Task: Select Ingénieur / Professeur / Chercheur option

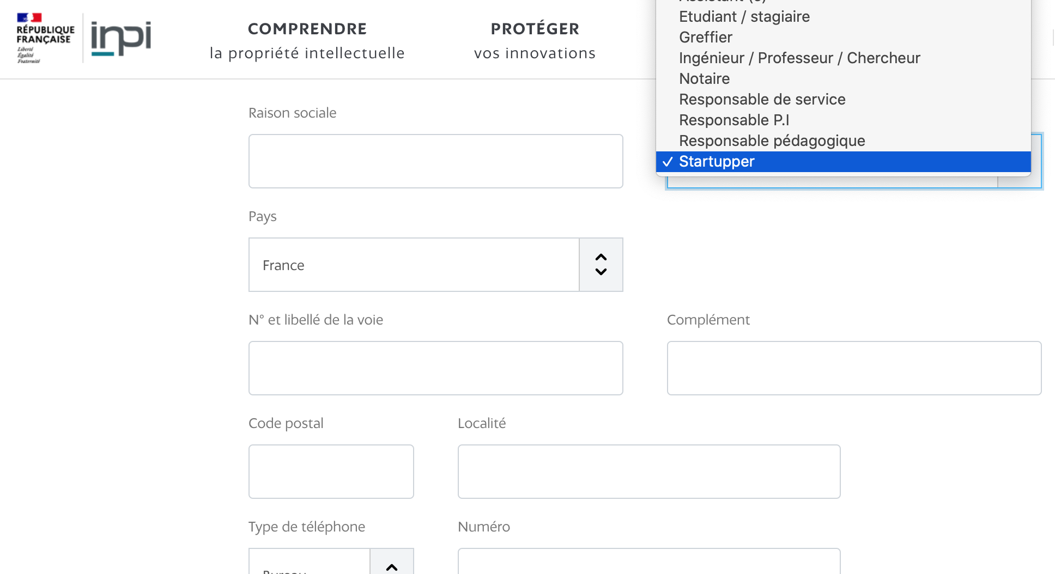Action: coord(799,58)
